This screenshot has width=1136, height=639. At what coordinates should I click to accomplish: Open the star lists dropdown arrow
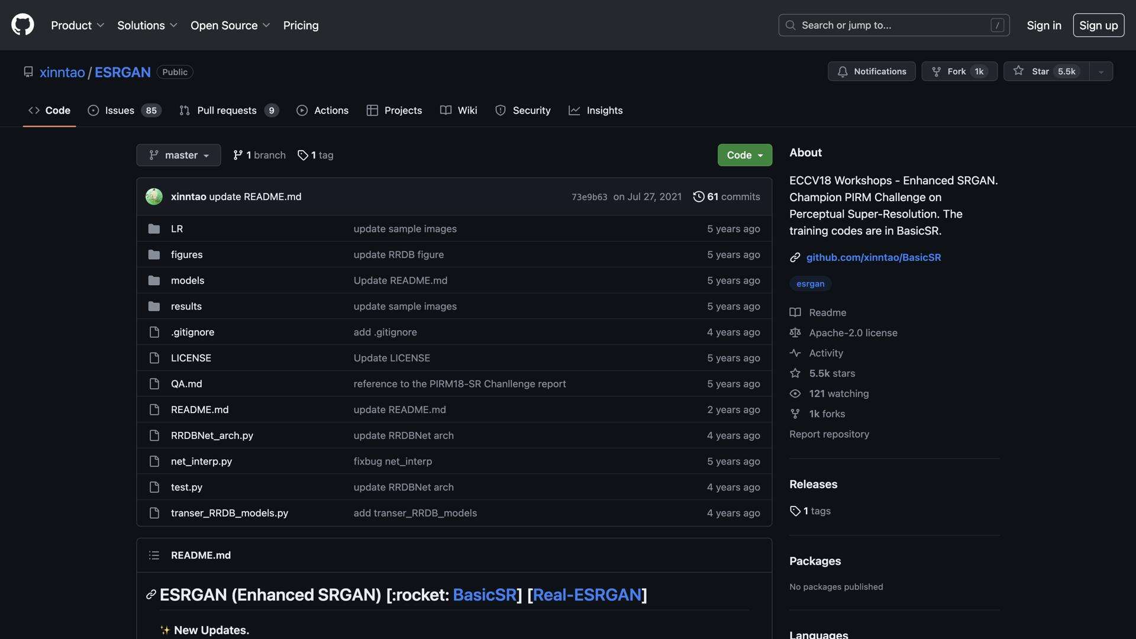(x=1101, y=72)
